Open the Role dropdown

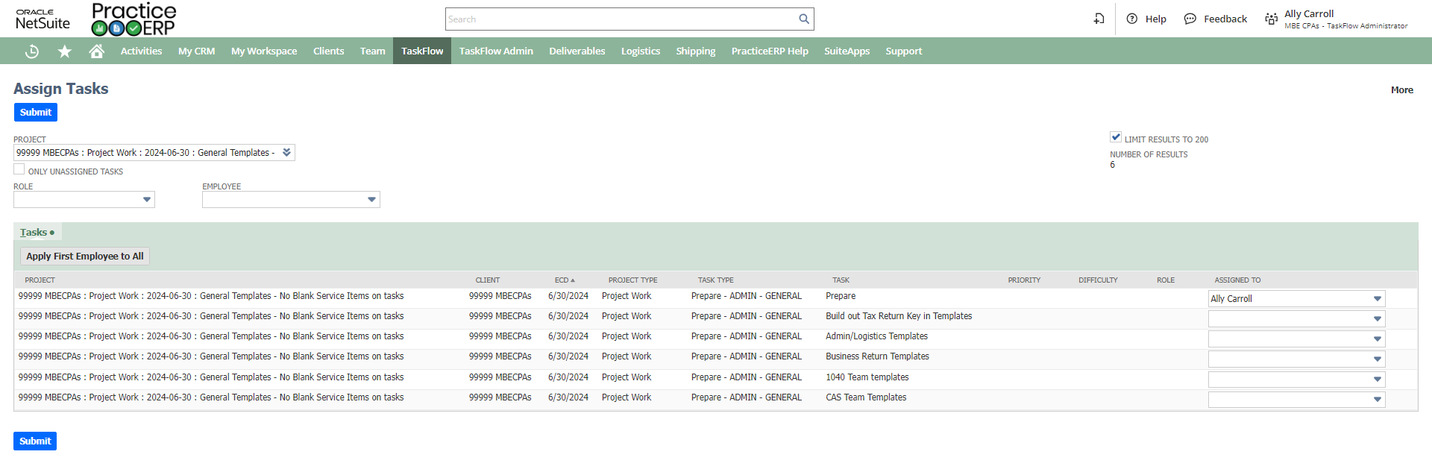pyautogui.click(x=146, y=199)
